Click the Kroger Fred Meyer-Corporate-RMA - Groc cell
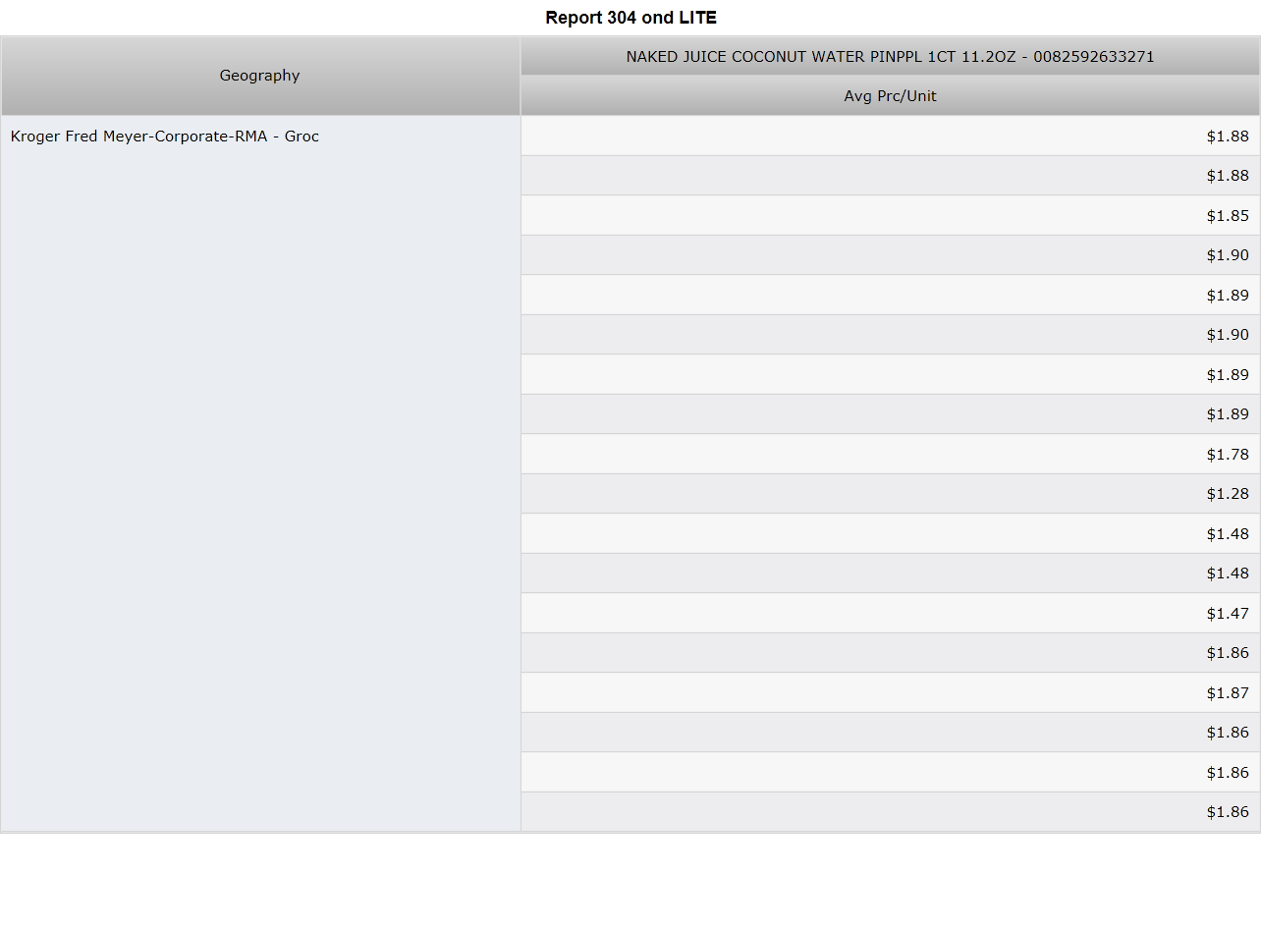The height and width of the screenshot is (929, 1261). point(260,473)
